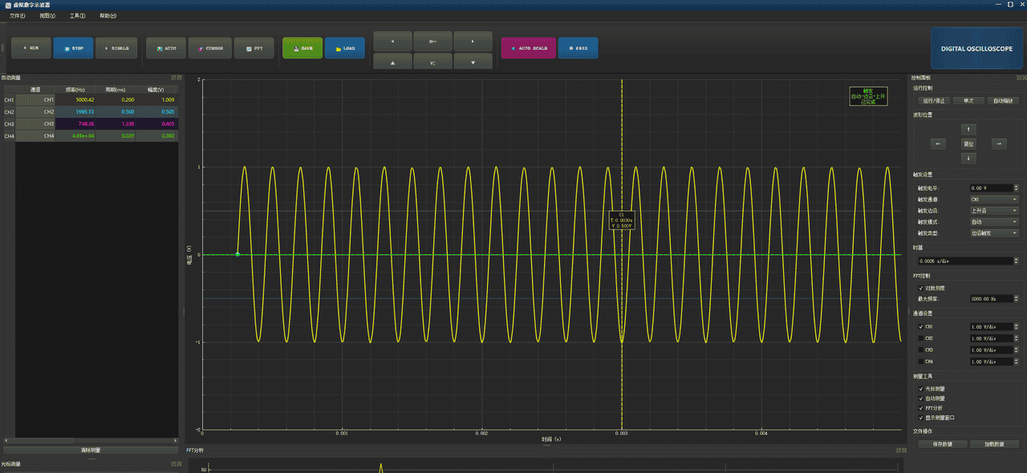Open the 触发类型 dropdown
This screenshot has height=473, width=1027.
[993, 233]
